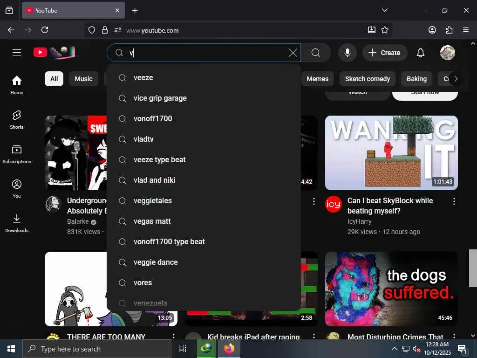
Task: Open the site permissions icon in address bar
Action: (118, 30)
